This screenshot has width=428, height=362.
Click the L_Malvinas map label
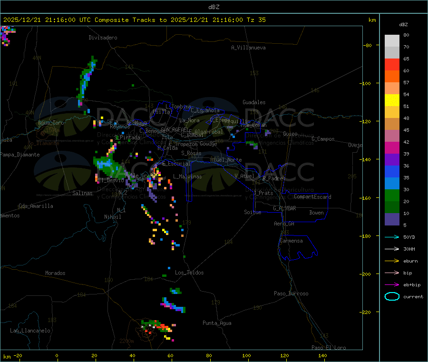[187, 176]
